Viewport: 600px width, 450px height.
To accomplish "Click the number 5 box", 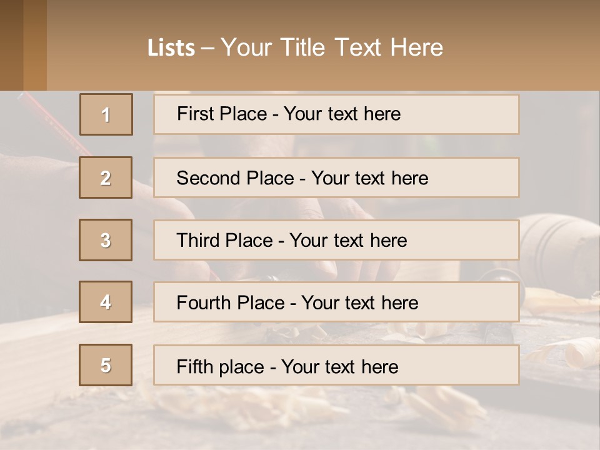I will 106,365.
